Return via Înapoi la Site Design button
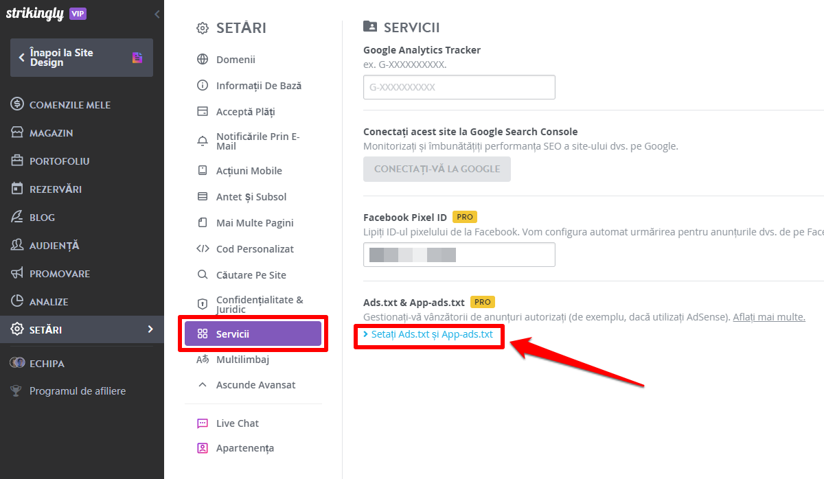The height and width of the screenshot is (479, 824). point(82,58)
